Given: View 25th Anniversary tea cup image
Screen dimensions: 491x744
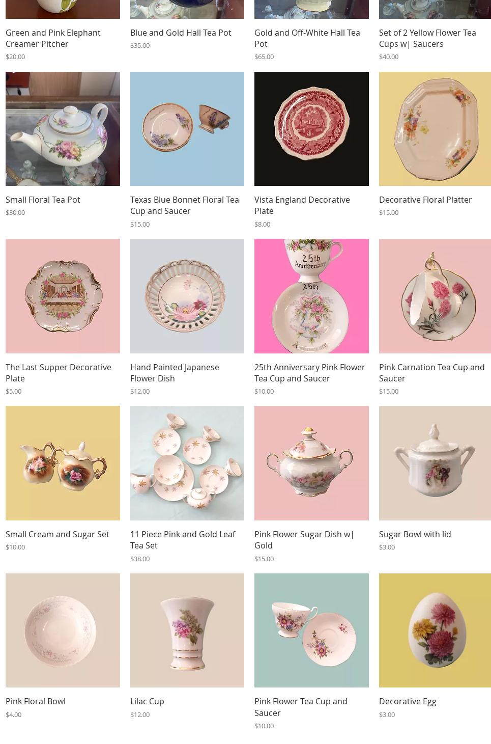Looking at the screenshot, I should (x=311, y=296).
